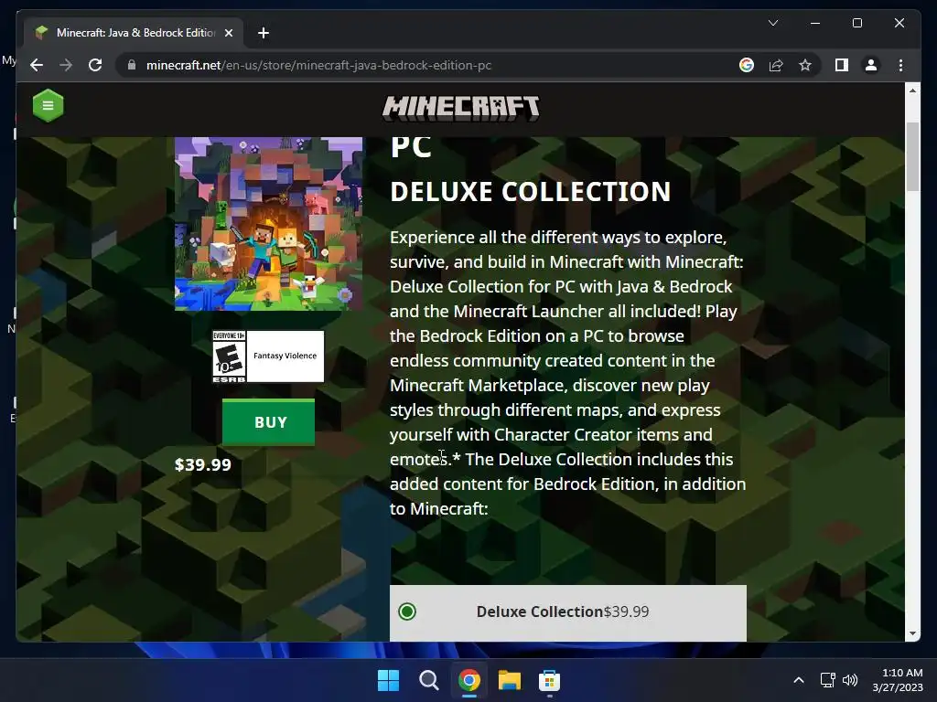Open network settings tray icon
Image resolution: width=937 pixels, height=702 pixels.
tap(827, 680)
